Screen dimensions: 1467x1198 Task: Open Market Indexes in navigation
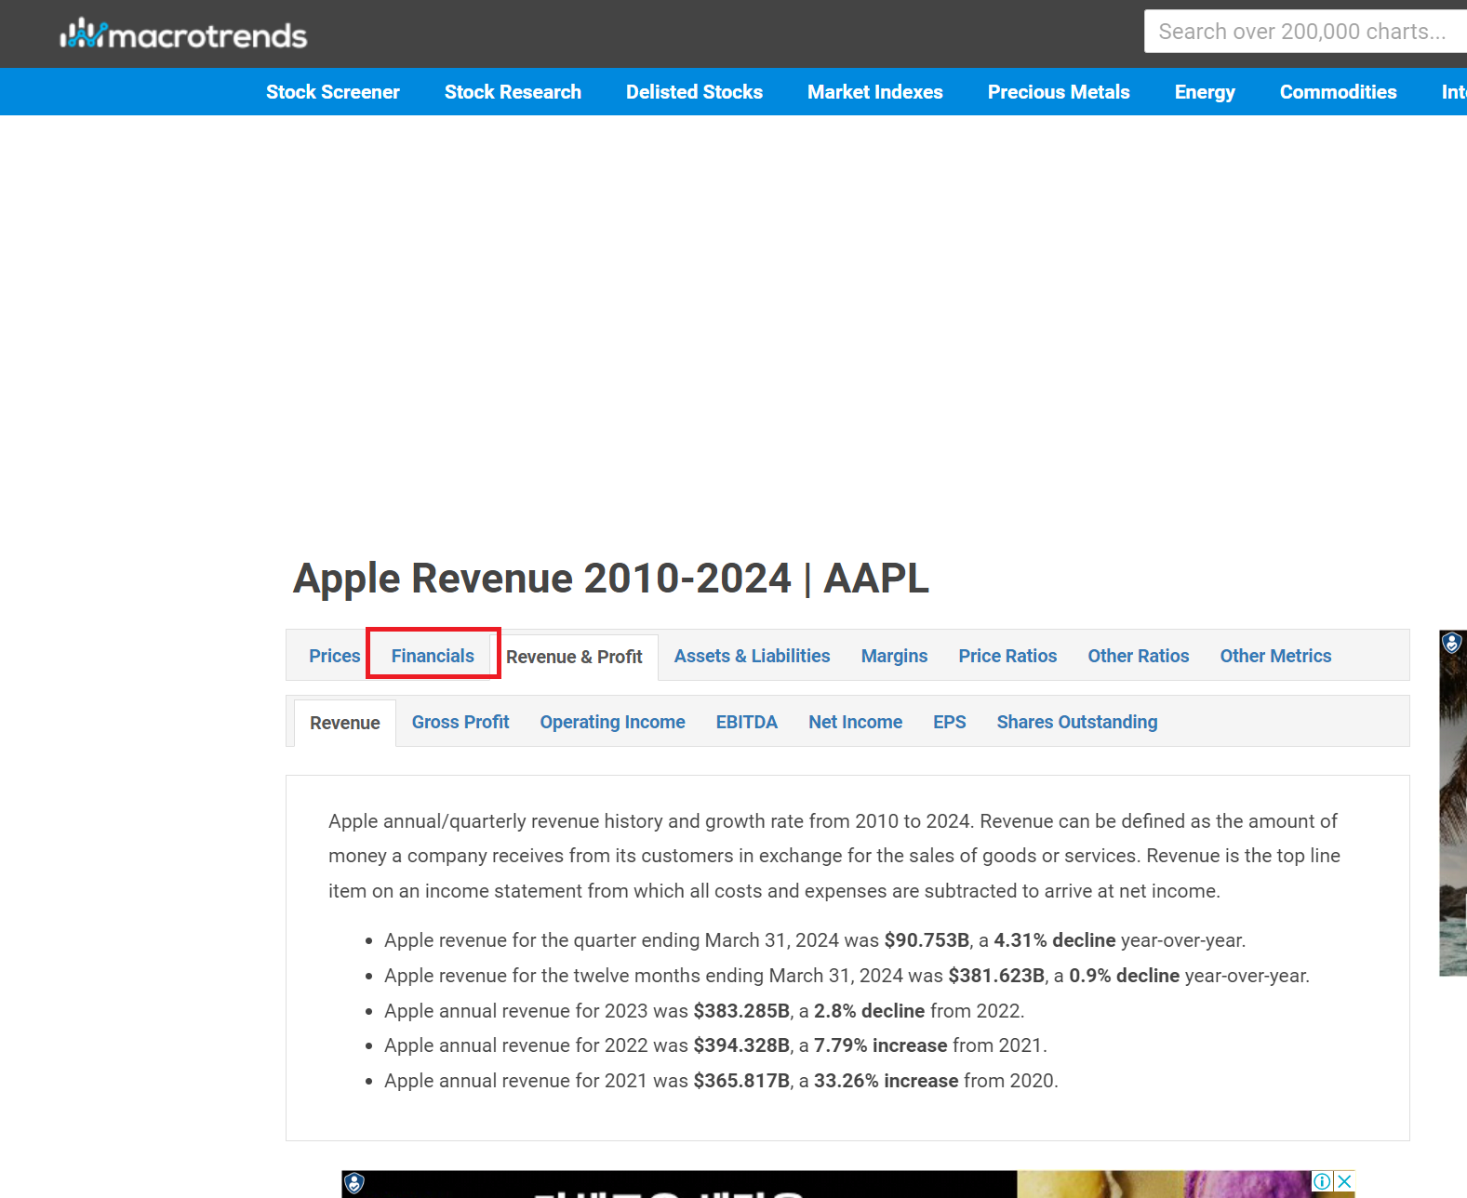tap(875, 92)
